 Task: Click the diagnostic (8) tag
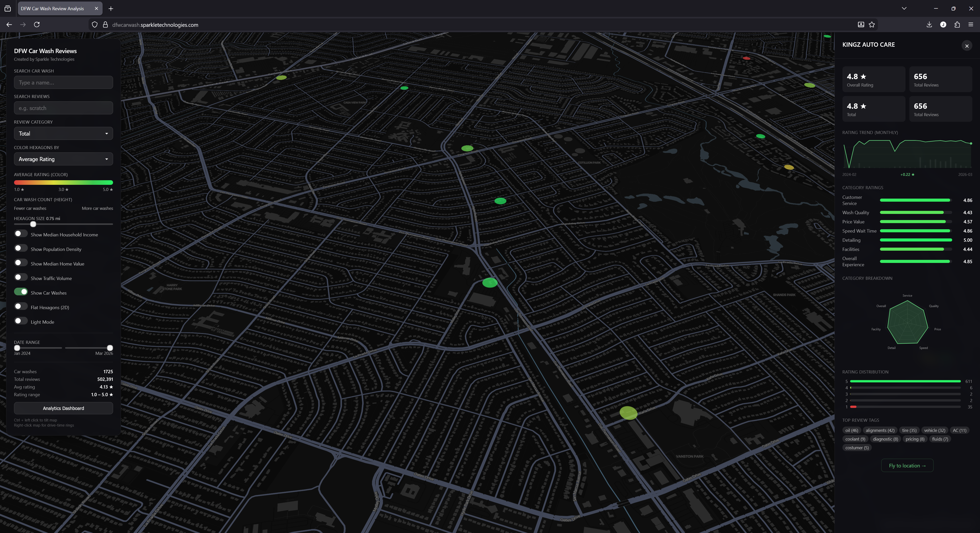coord(885,439)
